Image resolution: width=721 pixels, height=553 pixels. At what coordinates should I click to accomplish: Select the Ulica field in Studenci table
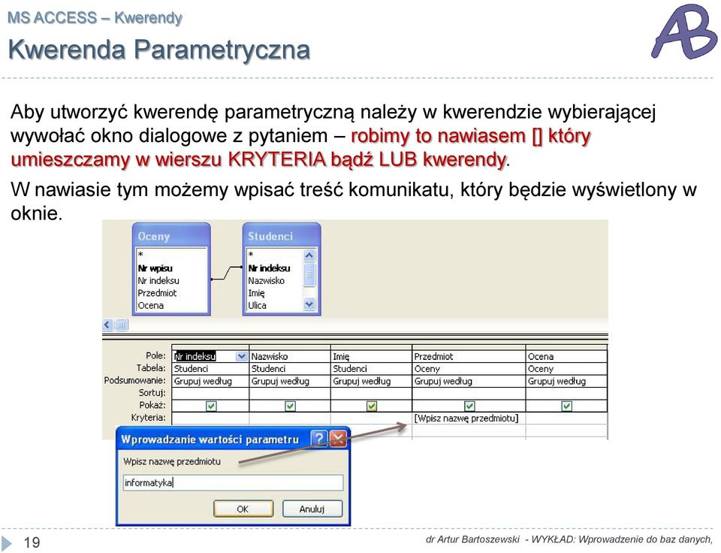point(257,306)
